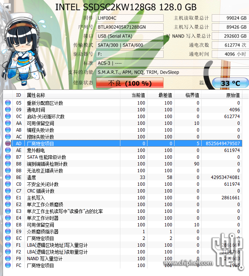The height and width of the screenshot is (276, 249).
Task: Click the ID column header
Action: tap(19, 95)
